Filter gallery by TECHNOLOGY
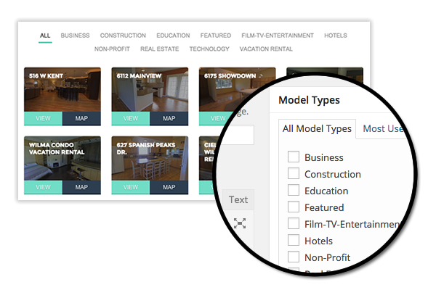Viewport: 436px width, 290px height. (x=209, y=49)
